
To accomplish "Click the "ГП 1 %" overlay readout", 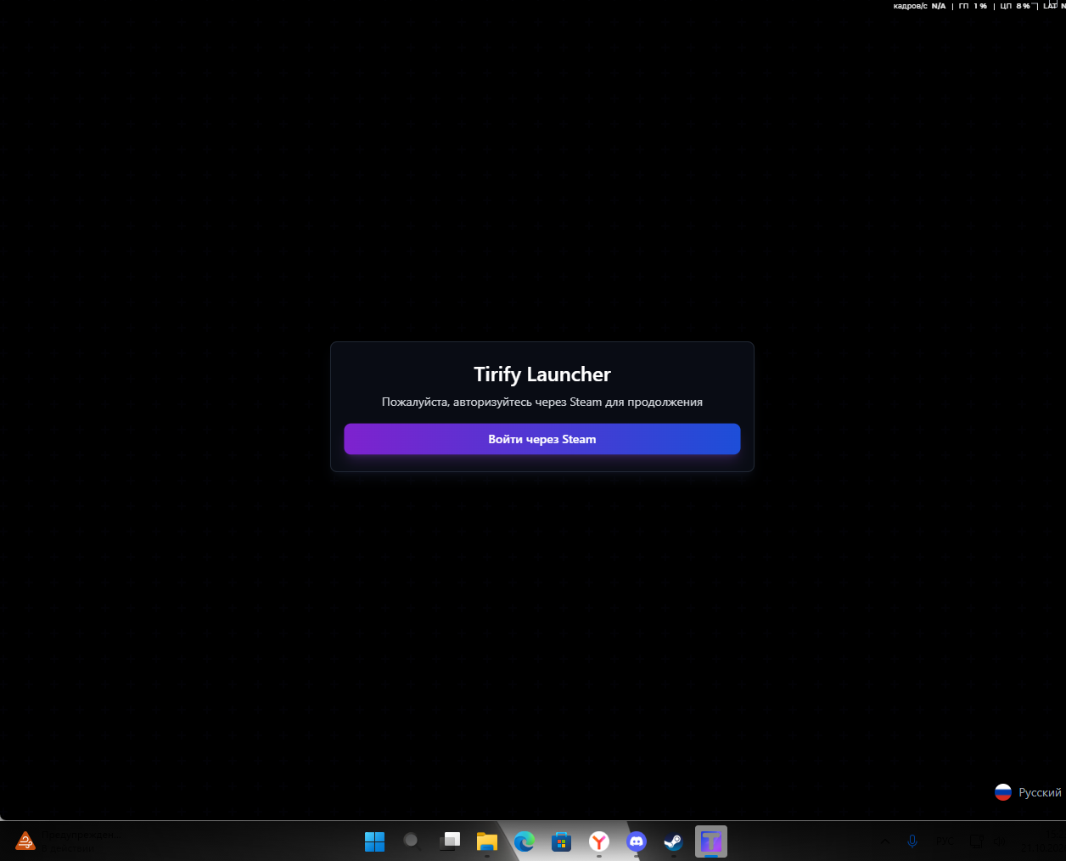I will [x=973, y=6].
